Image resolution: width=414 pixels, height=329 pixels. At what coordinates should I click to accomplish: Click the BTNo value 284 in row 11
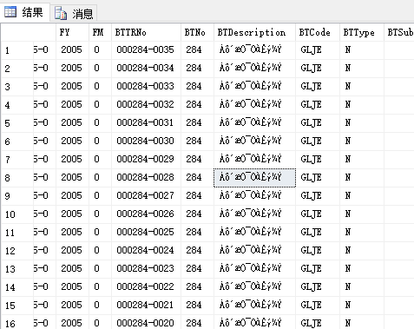tap(197, 233)
